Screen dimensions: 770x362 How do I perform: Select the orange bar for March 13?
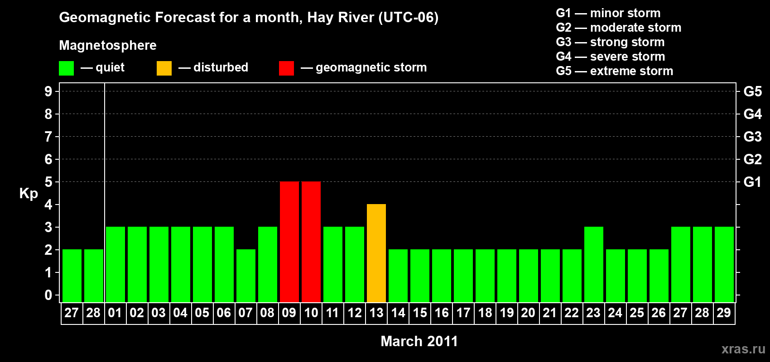(376, 253)
